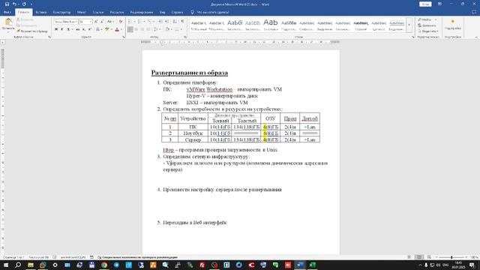Toggle Strikethrough formatting

coord(78,29)
